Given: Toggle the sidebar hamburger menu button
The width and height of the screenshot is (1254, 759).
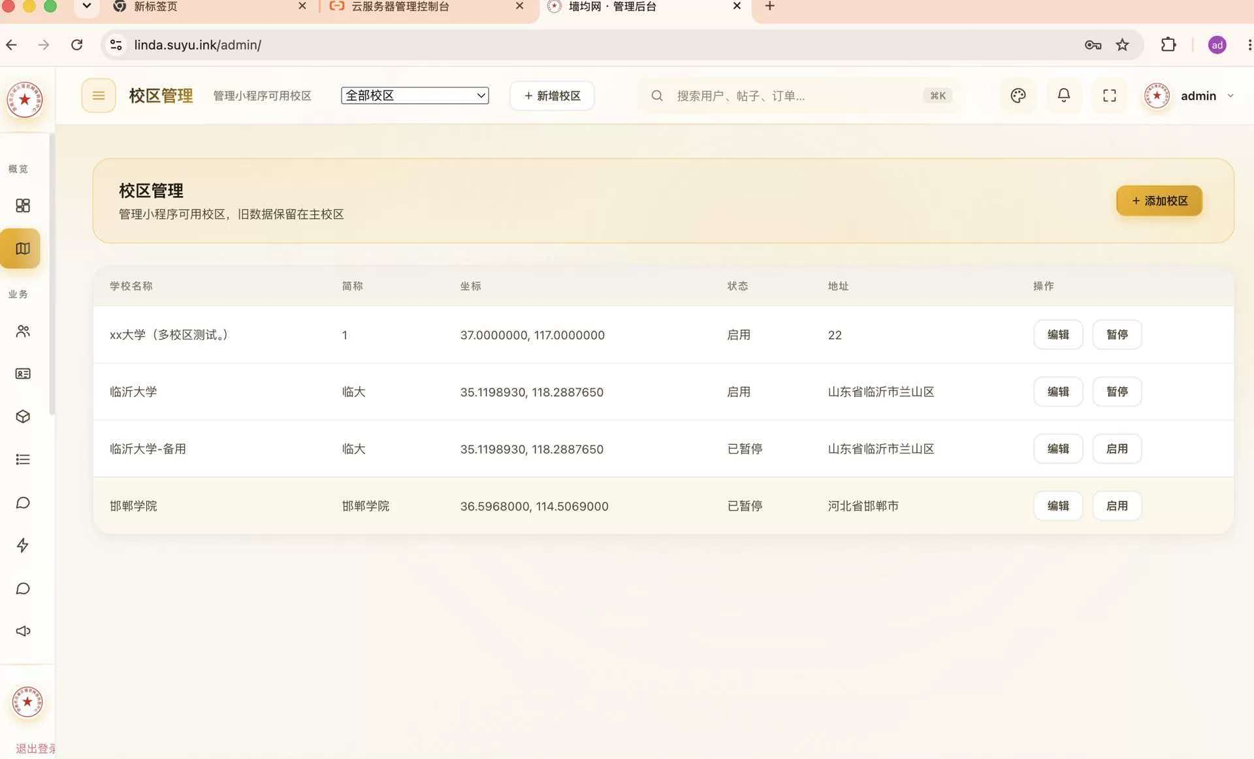Looking at the screenshot, I should 99,95.
